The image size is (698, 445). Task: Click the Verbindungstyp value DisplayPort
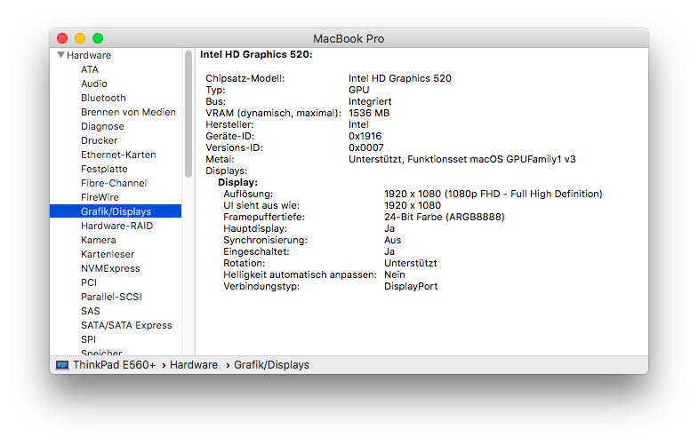411,287
